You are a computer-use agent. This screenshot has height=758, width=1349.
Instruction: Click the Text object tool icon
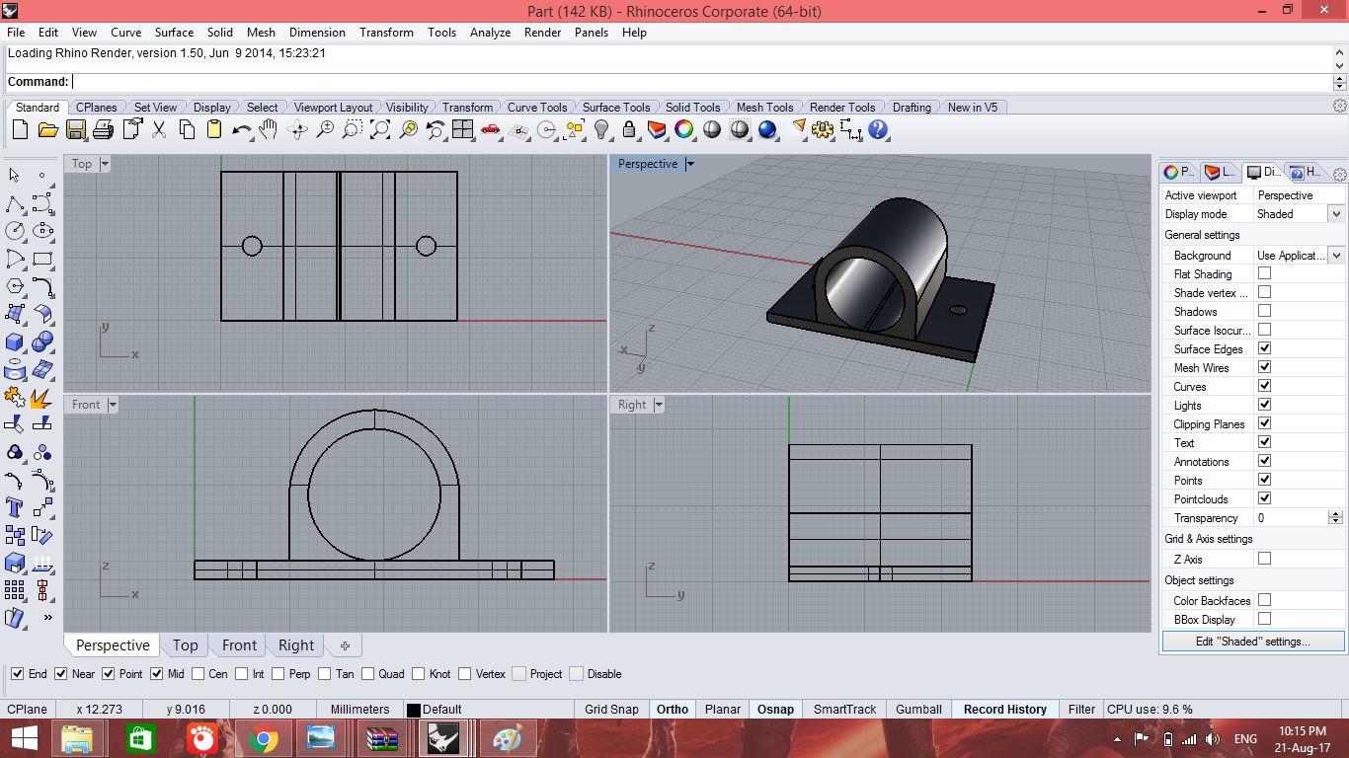(x=15, y=507)
